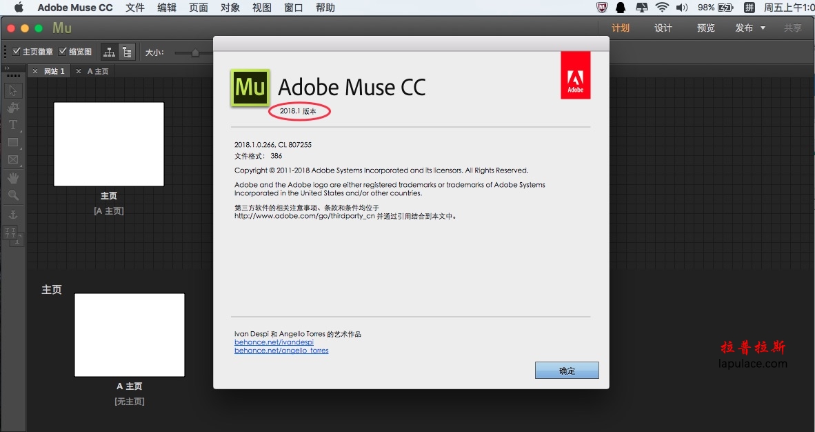Adjust the 大小 thumbnail size slider
This screenshot has width=815, height=432.
(194, 52)
